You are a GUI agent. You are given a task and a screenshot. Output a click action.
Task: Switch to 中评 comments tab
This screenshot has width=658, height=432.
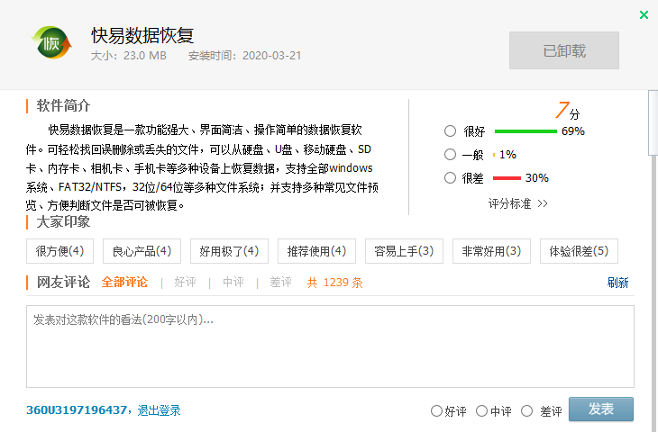pyautogui.click(x=233, y=283)
